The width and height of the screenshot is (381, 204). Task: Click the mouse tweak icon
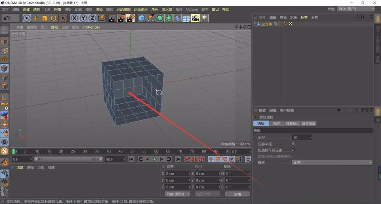point(4,133)
